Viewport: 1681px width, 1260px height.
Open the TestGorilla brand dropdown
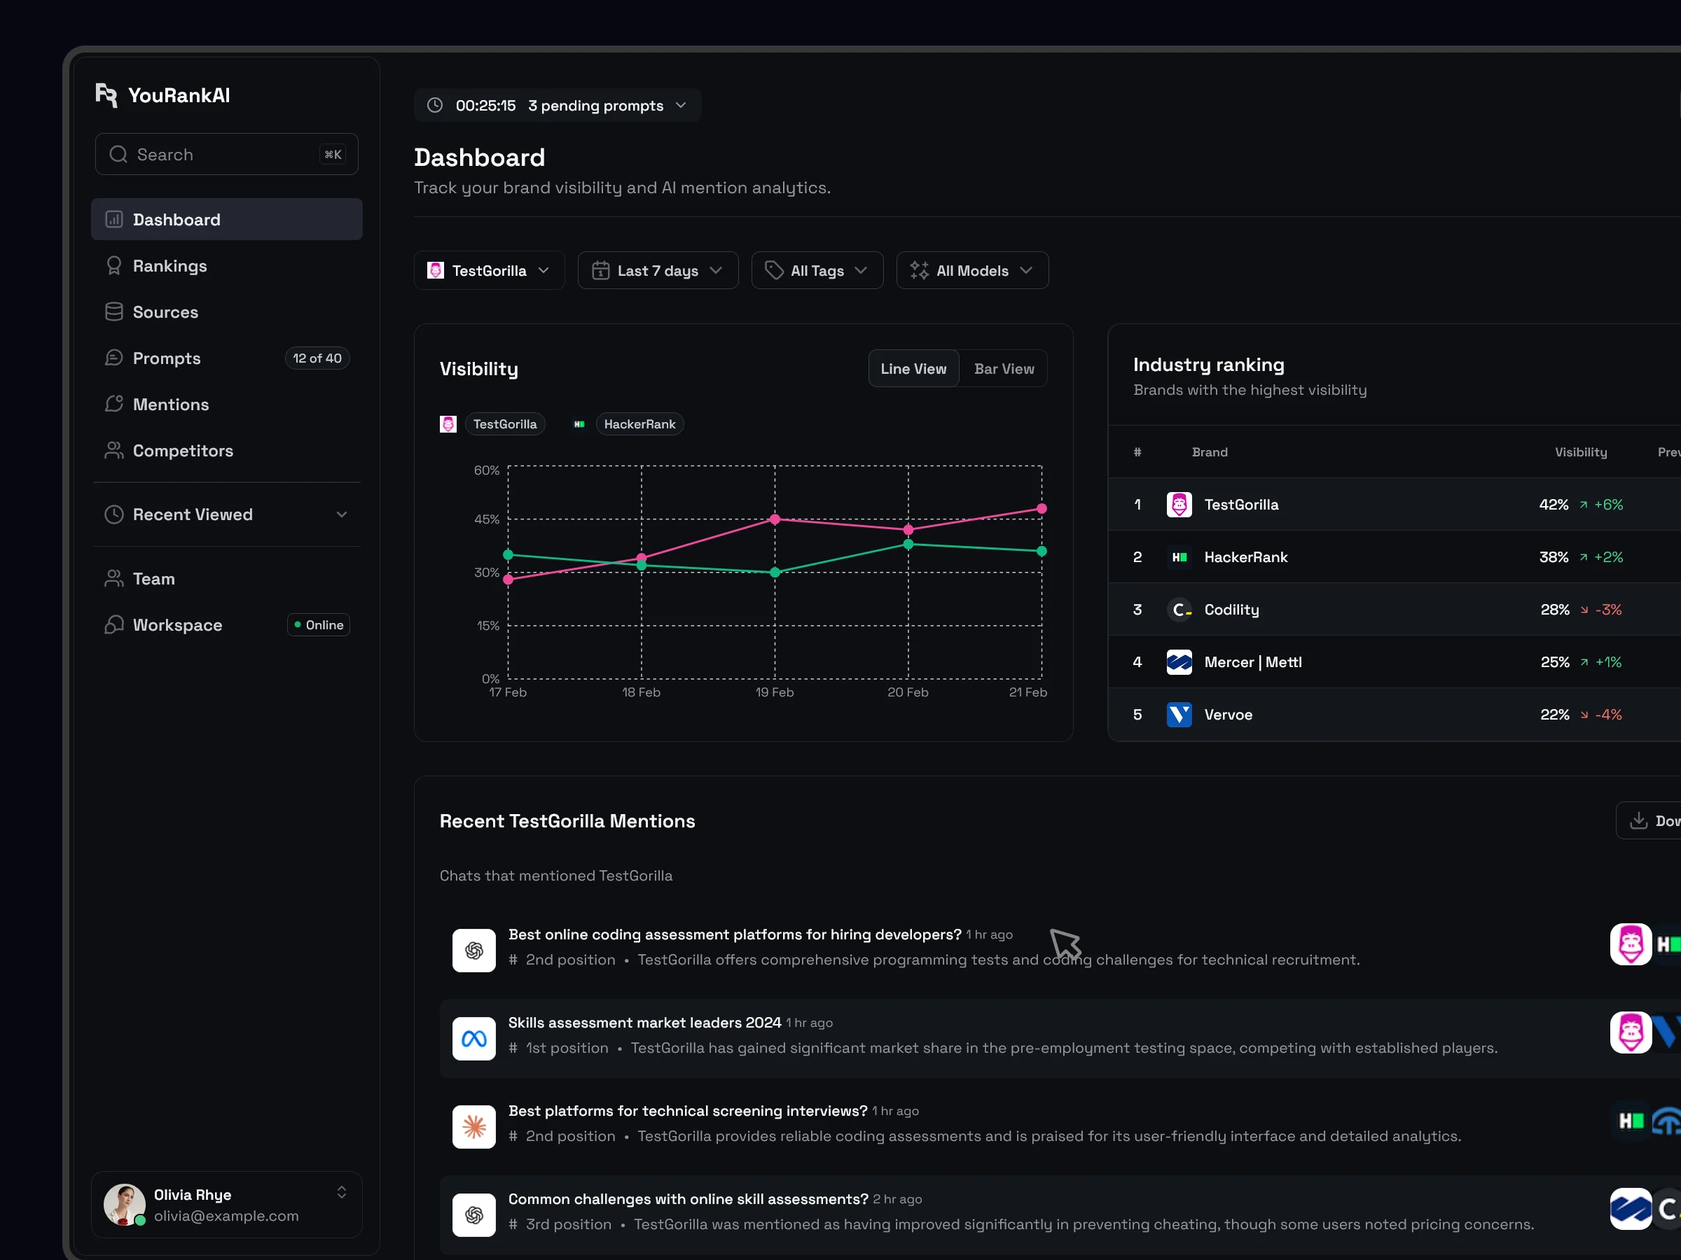tap(489, 271)
